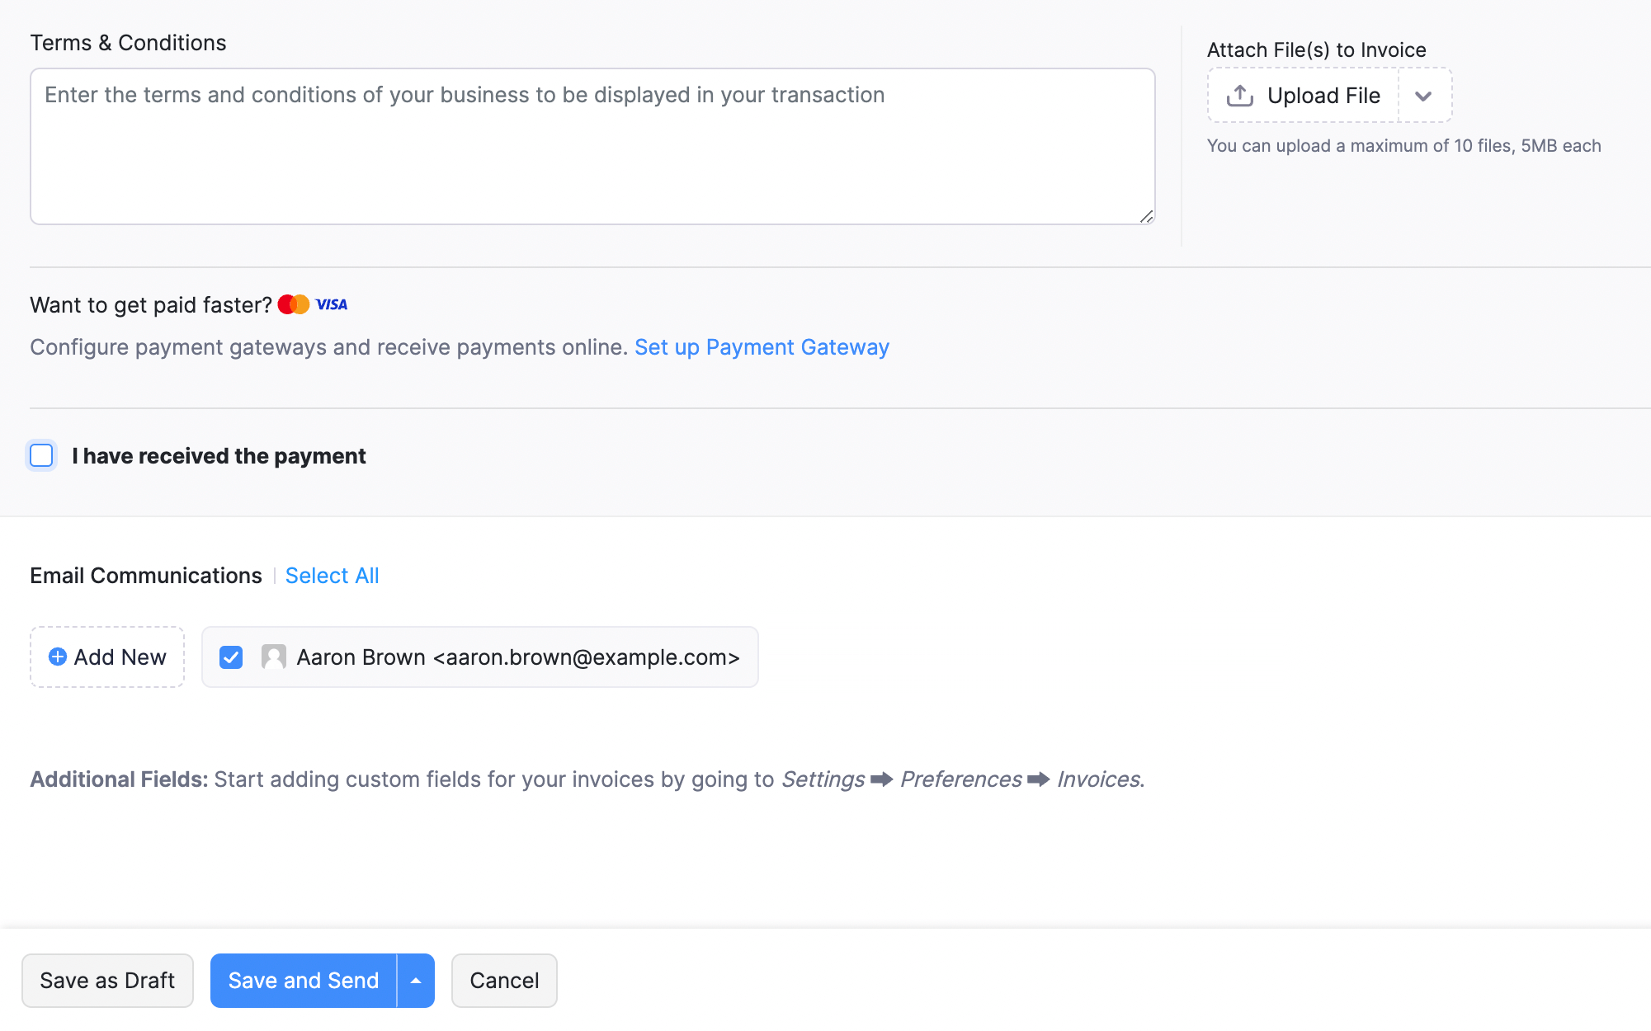Click the Email Communications heading
Viewport: 1651px width, 1031px height.
click(x=145, y=575)
